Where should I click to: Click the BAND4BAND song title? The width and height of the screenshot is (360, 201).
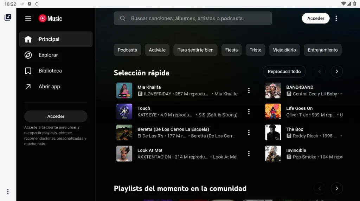pos(300,87)
